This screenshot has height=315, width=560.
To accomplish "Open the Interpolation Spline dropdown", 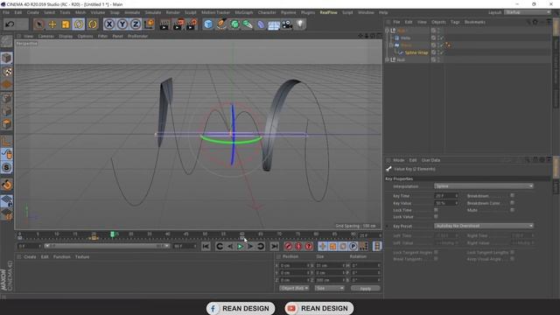I will click(x=484, y=186).
